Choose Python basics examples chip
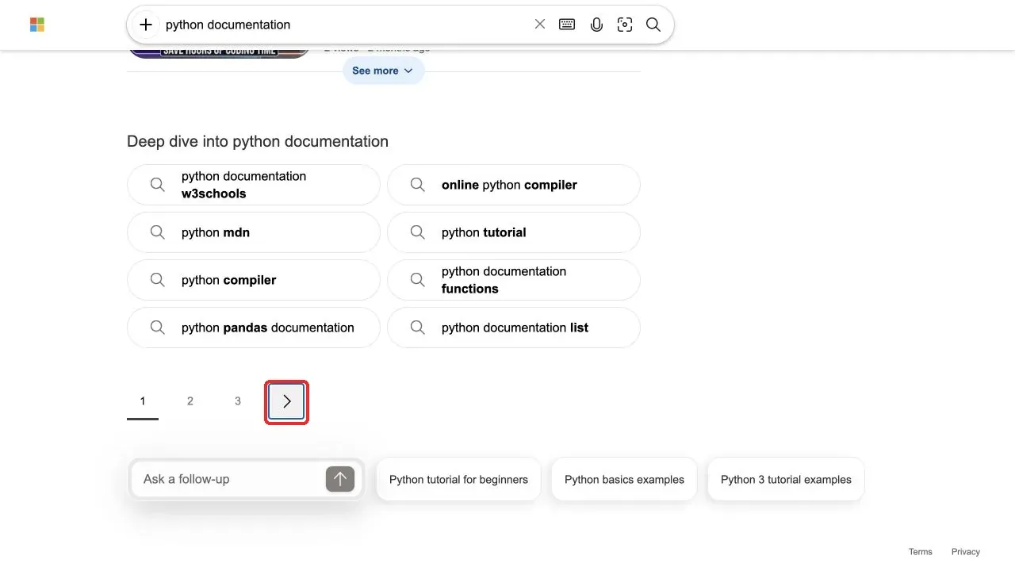 pyautogui.click(x=624, y=479)
